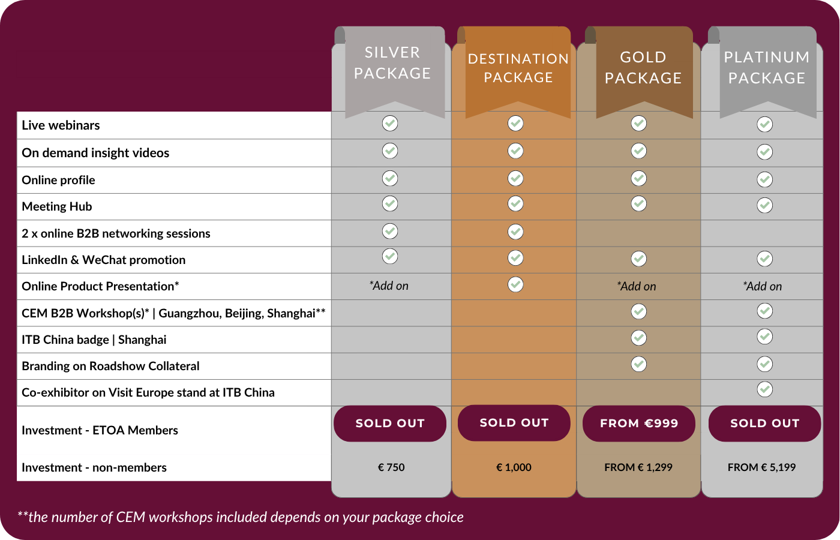Viewport: 840px width, 540px height.
Task: Click Gold Package CEM B2B Workshop checkmark
Action: point(639,311)
